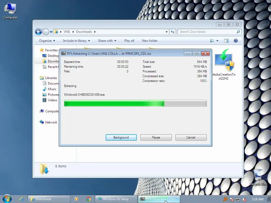Open the Windows Start orb
Screen dimensions: 271x203
click(7, 199)
